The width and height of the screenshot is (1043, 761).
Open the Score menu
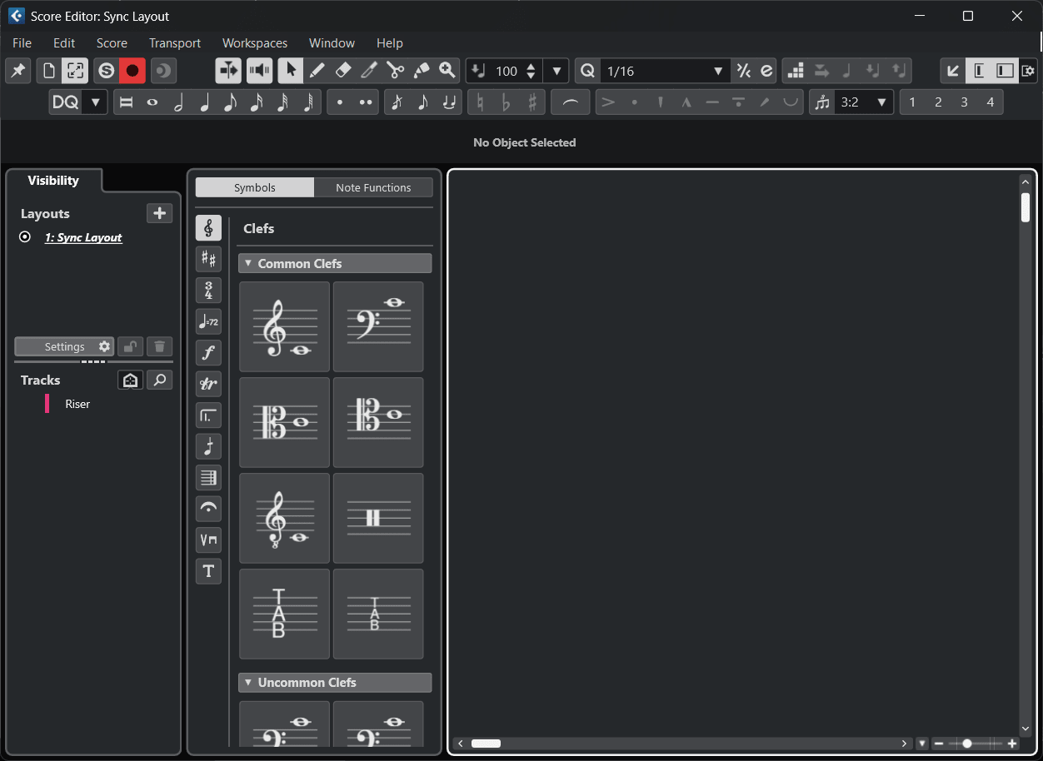tap(112, 43)
